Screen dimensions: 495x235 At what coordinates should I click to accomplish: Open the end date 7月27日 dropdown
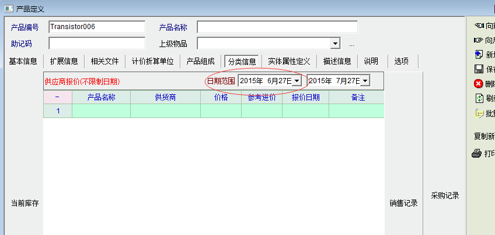365,81
